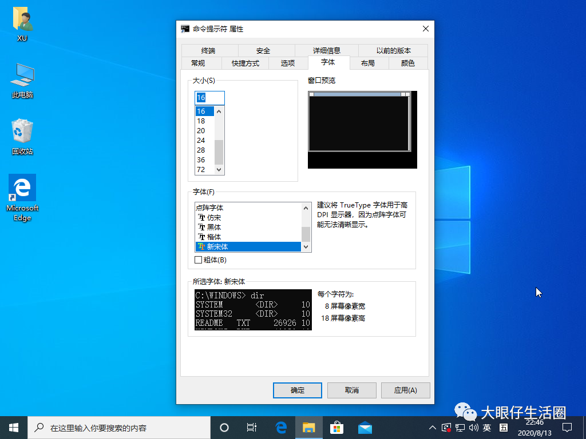Viewport: 586px width, 439px height.
Task: Select size 28 in the size list
Action: (x=205, y=150)
